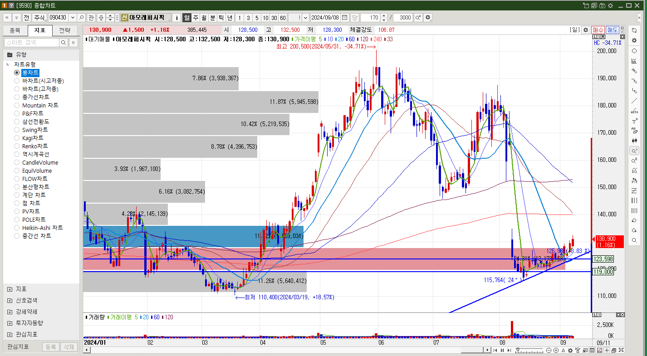Click the double-left arrow collapse icon
This screenshot has width=647, height=356.
(x=7, y=18)
